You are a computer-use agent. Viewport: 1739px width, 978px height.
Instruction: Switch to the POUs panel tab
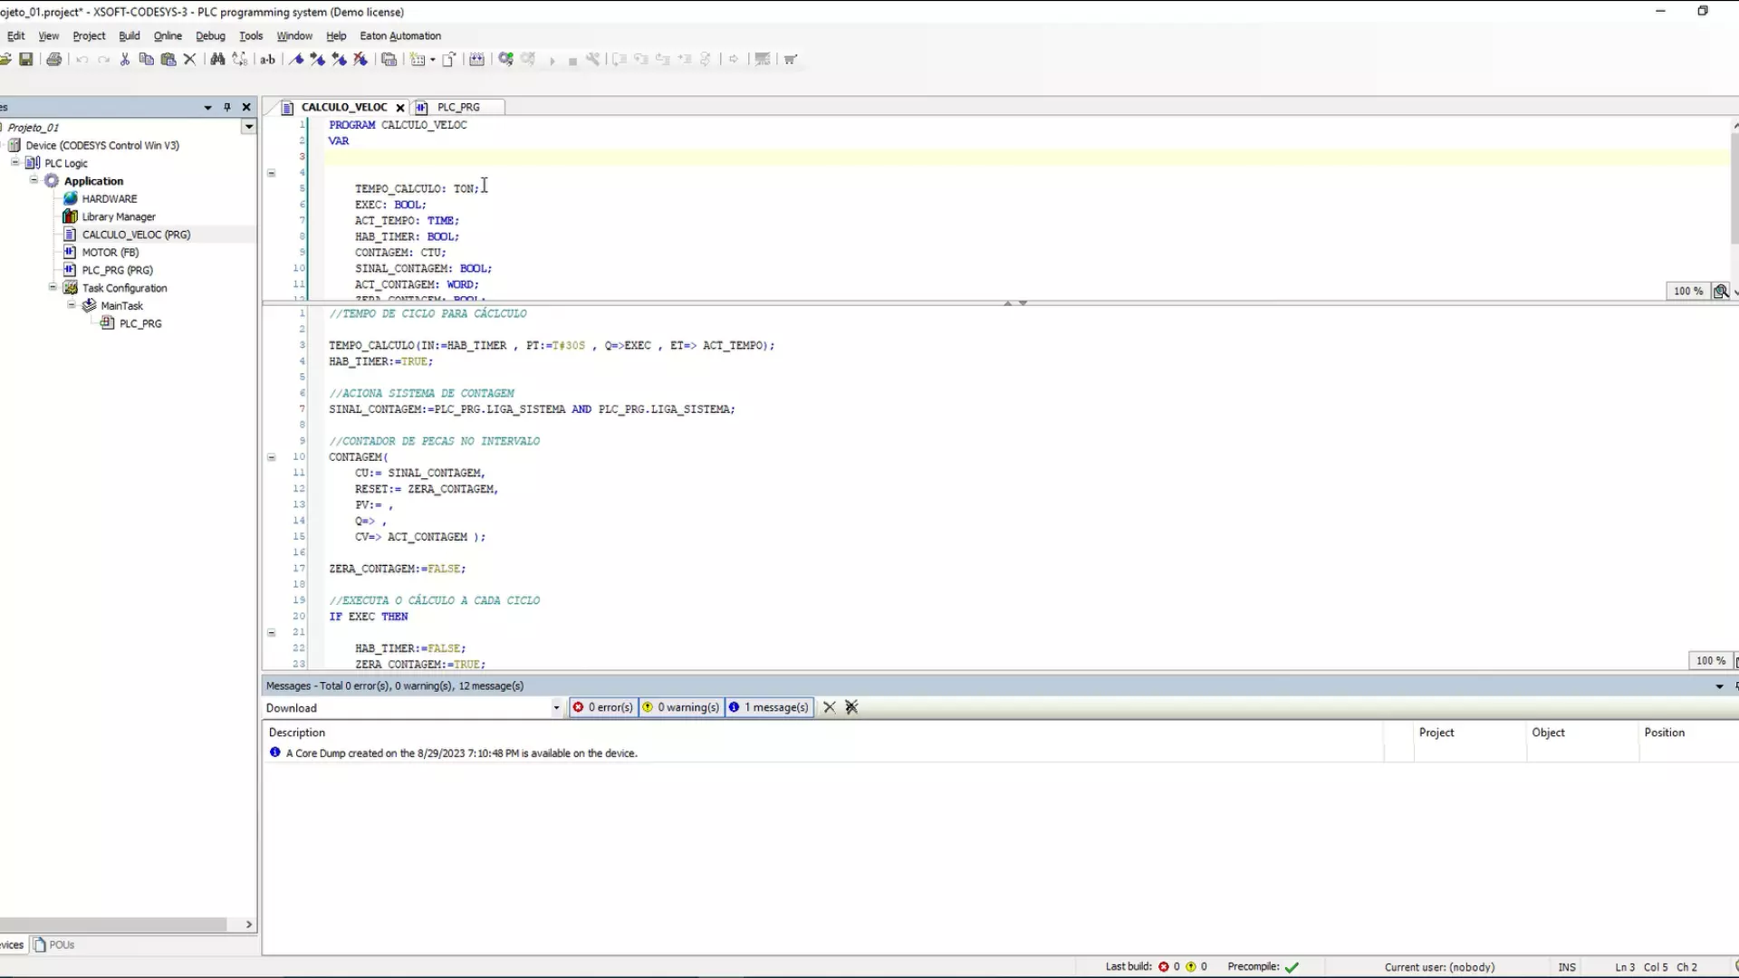54,944
